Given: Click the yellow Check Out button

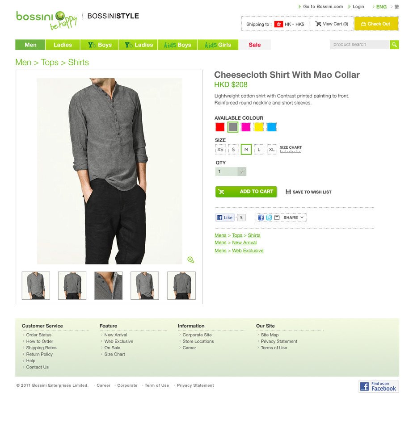Looking at the screenshot, I should pos(376,24).
